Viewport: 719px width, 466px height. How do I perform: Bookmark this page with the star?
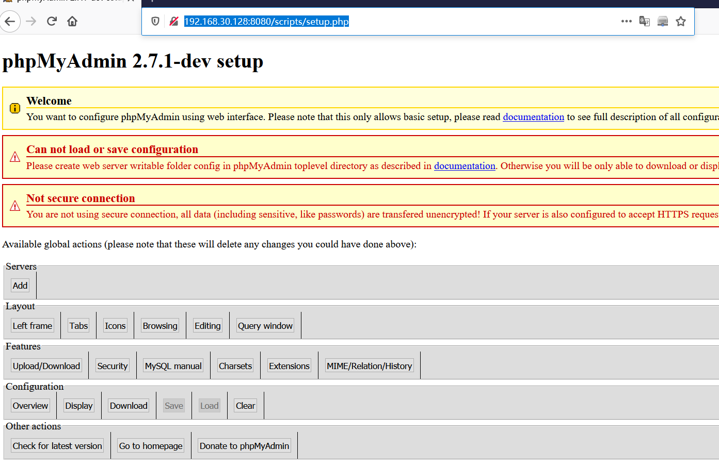point(680,21)
